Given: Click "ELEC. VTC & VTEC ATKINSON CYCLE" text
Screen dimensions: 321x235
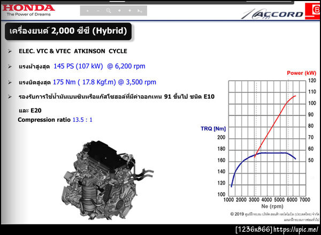Looking at the screenshot, I should tap(73, 51).
